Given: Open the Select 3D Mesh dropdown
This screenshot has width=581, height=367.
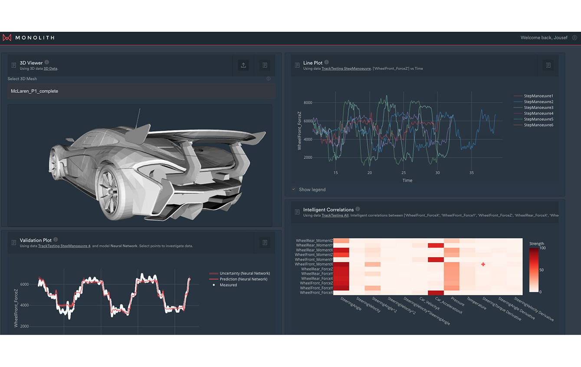Looking at the screenshot, I should 141,91.
